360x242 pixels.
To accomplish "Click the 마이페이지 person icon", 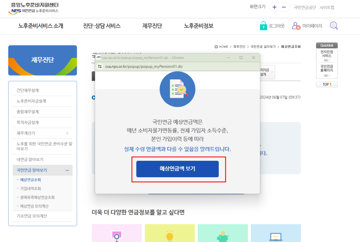I will (296, 26).
